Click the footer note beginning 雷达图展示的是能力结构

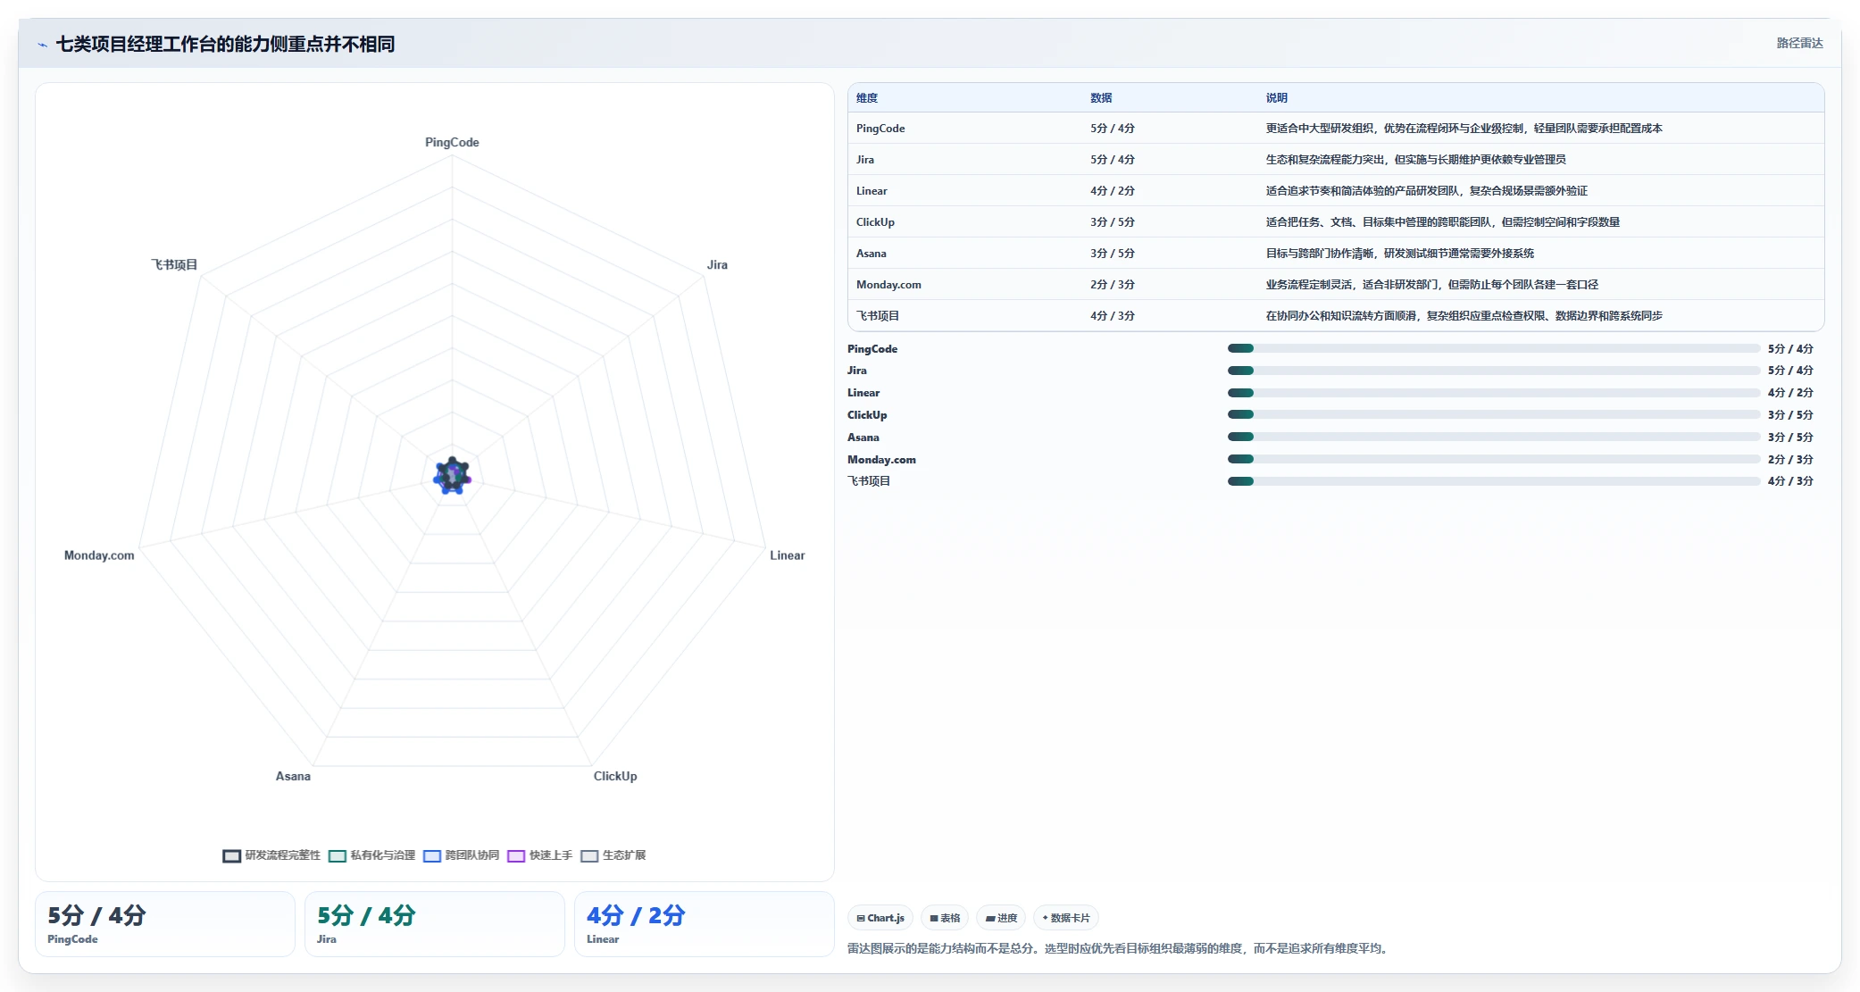click(x=1120, y=948)
